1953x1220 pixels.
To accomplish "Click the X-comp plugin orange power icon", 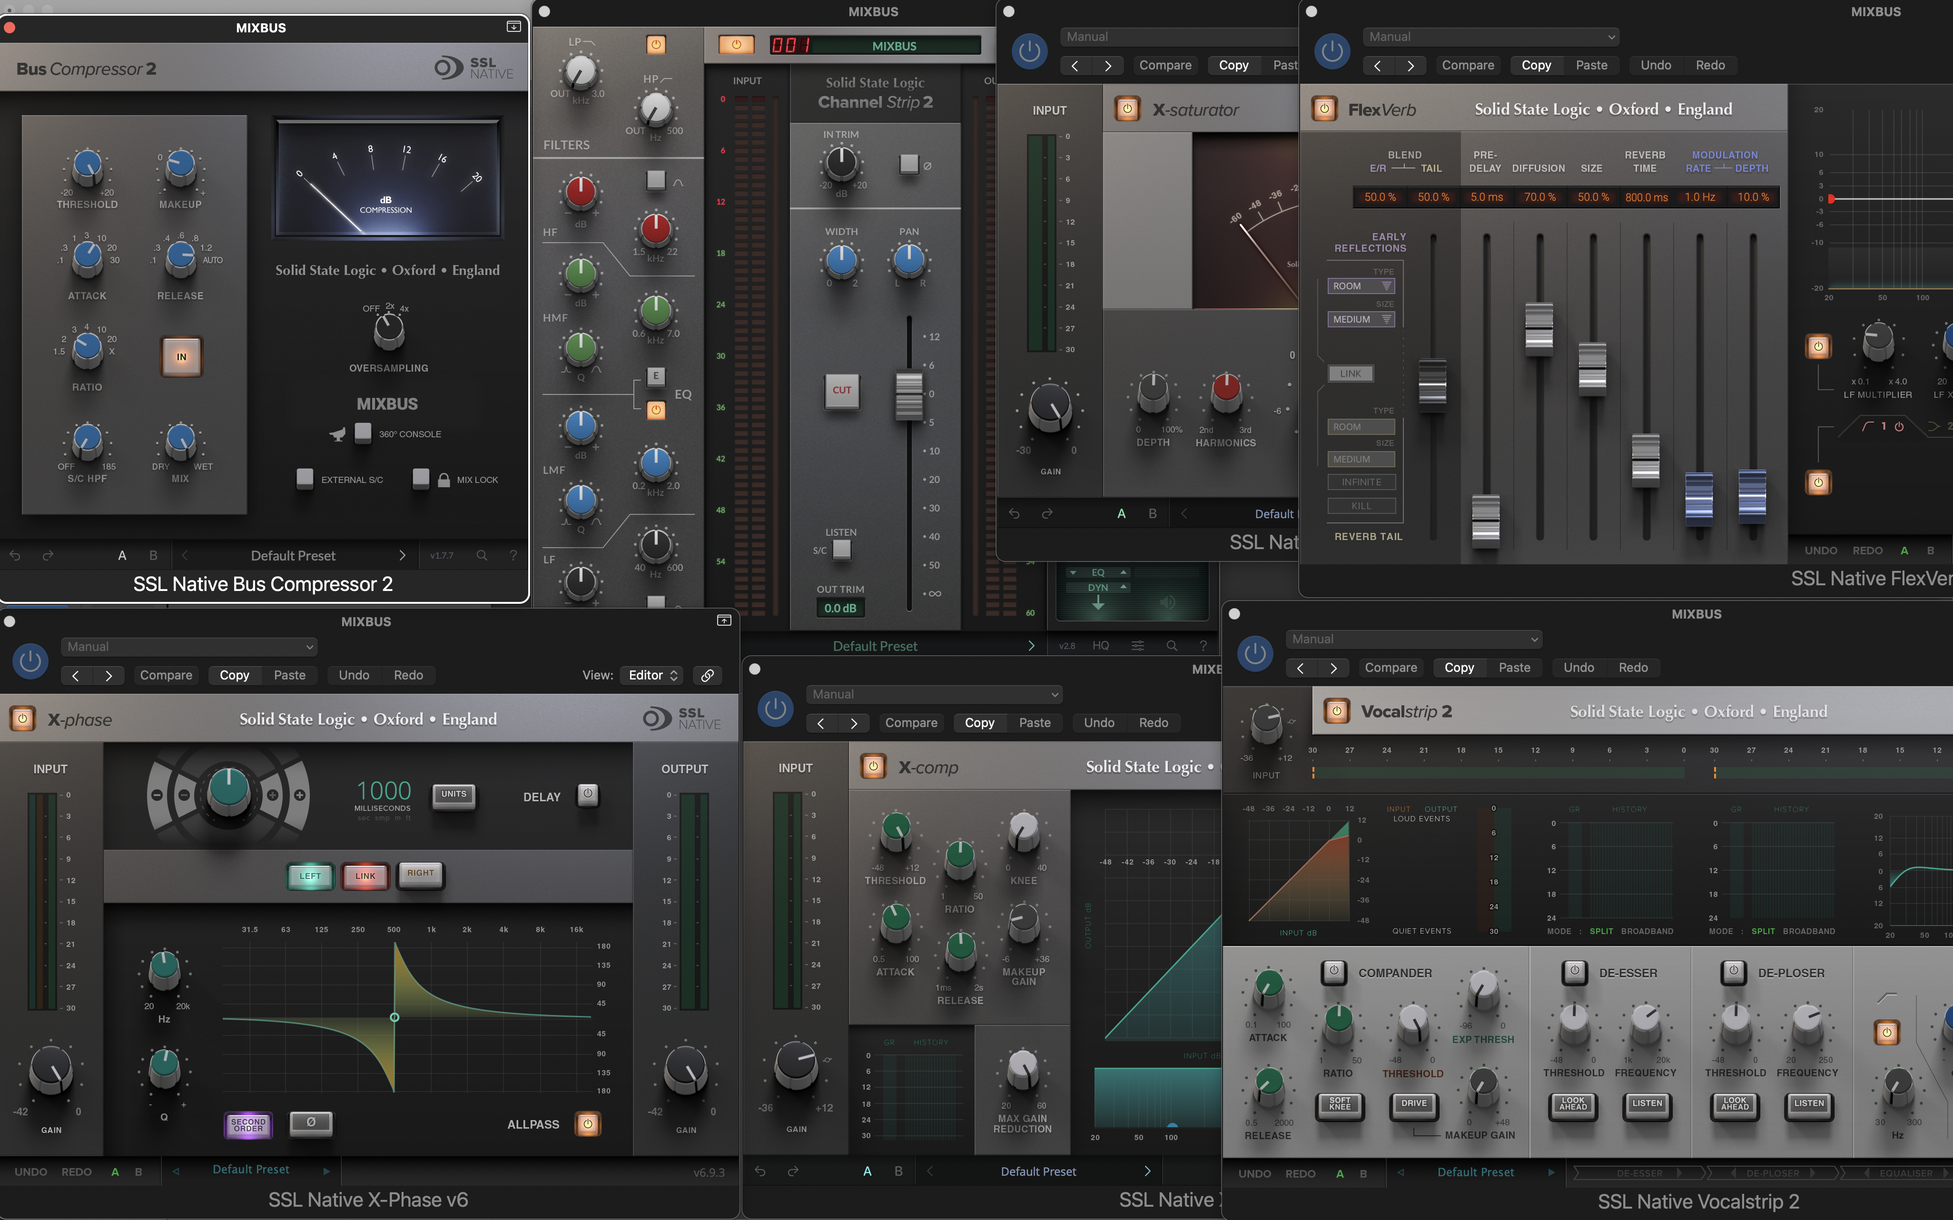I will 872,766.
